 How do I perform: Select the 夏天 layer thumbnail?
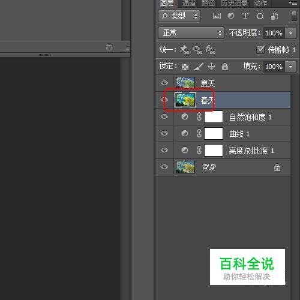point(185,83)
